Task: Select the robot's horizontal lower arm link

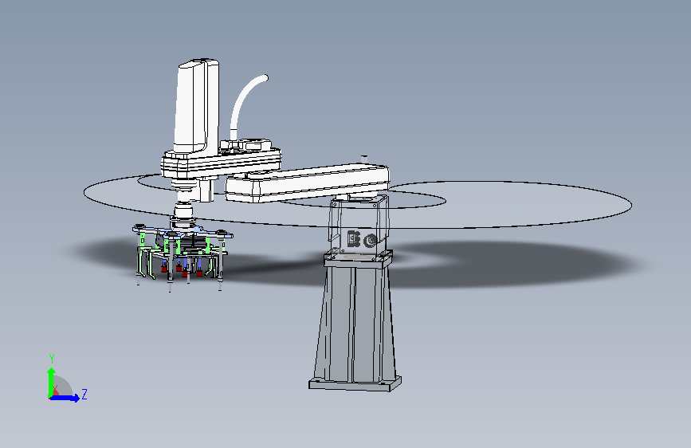Action: 307,183
